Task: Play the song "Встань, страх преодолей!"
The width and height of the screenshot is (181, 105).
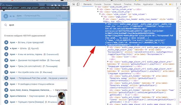Action: point(6,42)
